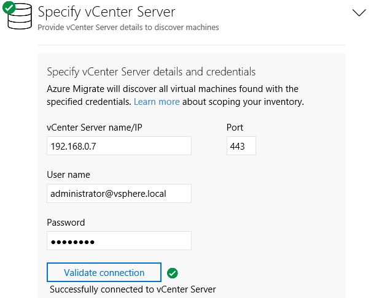Viewport: 390px width, 298px height.
Task: Click the Specify vCenter Server heading
Action: [106, 12]
